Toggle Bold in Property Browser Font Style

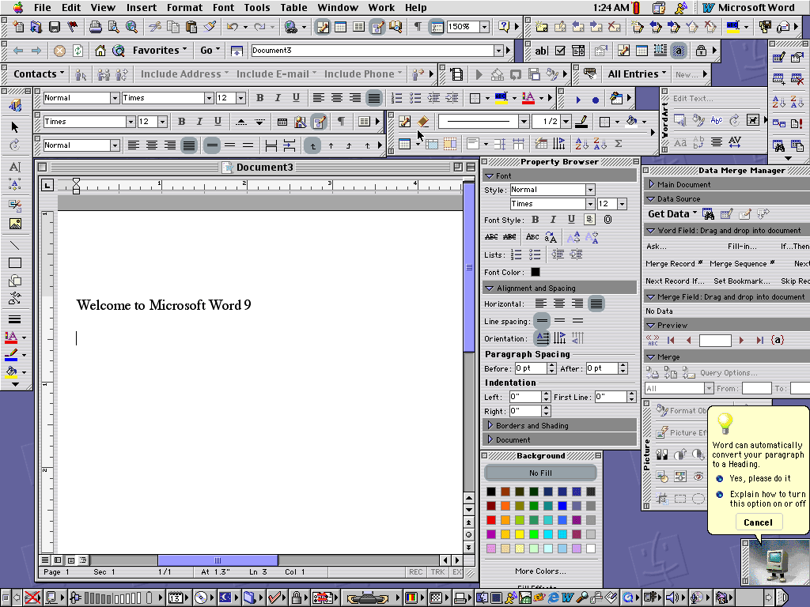pyautogui.click(x=536, y=220)
